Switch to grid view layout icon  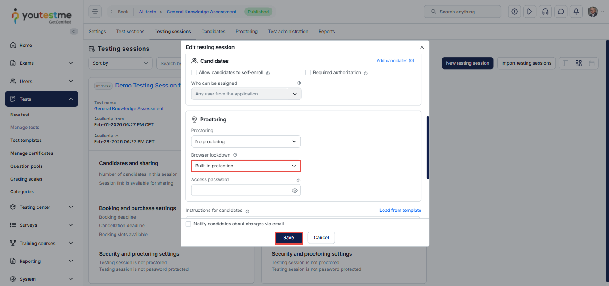pyautogui.click(x=579, y=63)
